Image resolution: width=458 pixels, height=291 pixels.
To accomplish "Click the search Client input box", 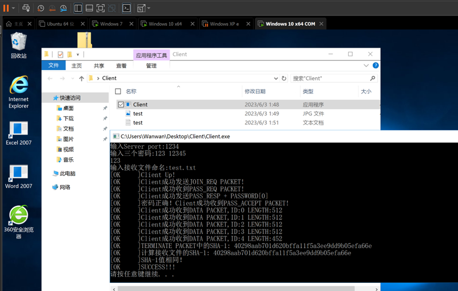I will pyautogui.click(x=330, y=79).
